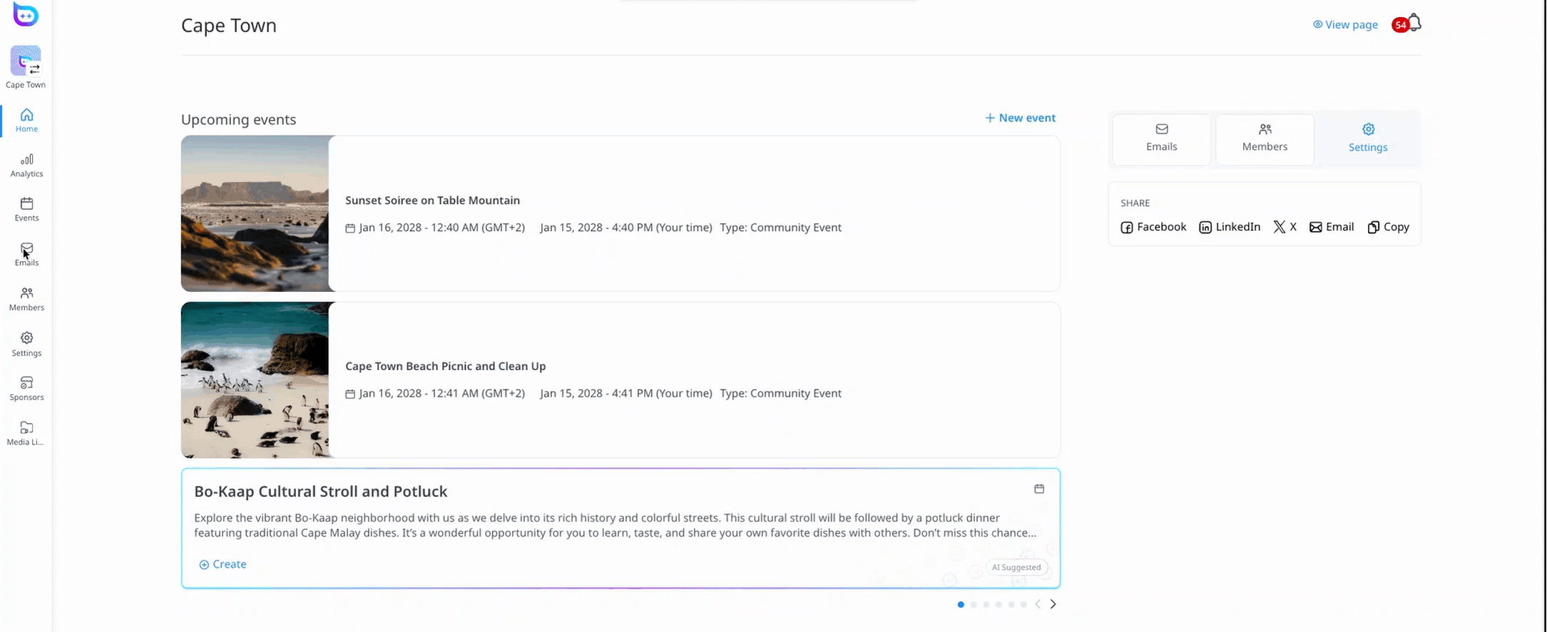Open Emails in the left sidebar

pyautogui.click(x=26, y=255)
